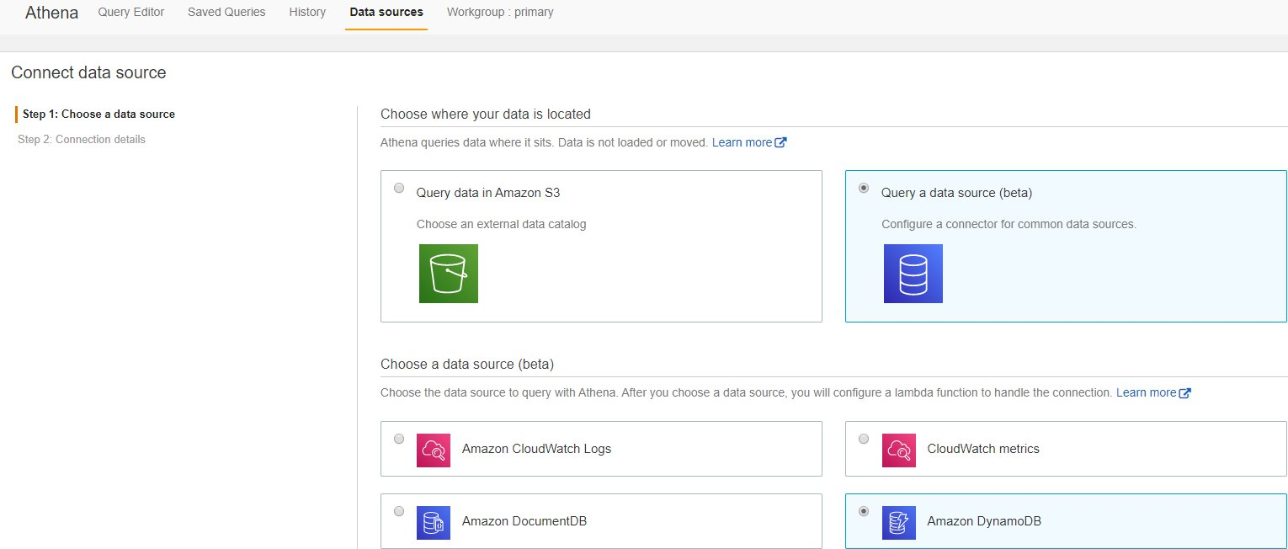This screenshot has height=549, width=1288.
Task: Click the Amazon CloudWatch Logs icon
Action: [x=434, y=450]
